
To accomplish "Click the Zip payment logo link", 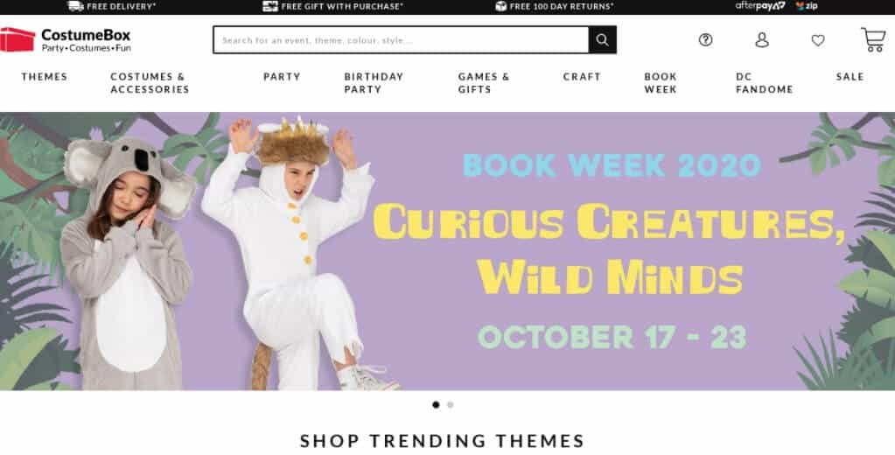I will [808, 6].
